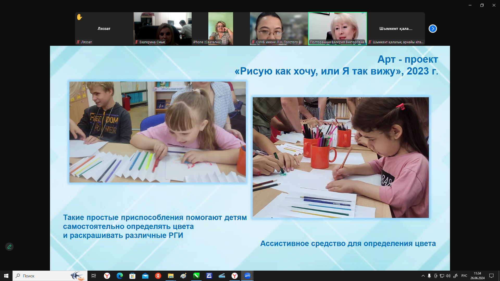
Task: Open the annotation pencil tool
Action: 9,247
